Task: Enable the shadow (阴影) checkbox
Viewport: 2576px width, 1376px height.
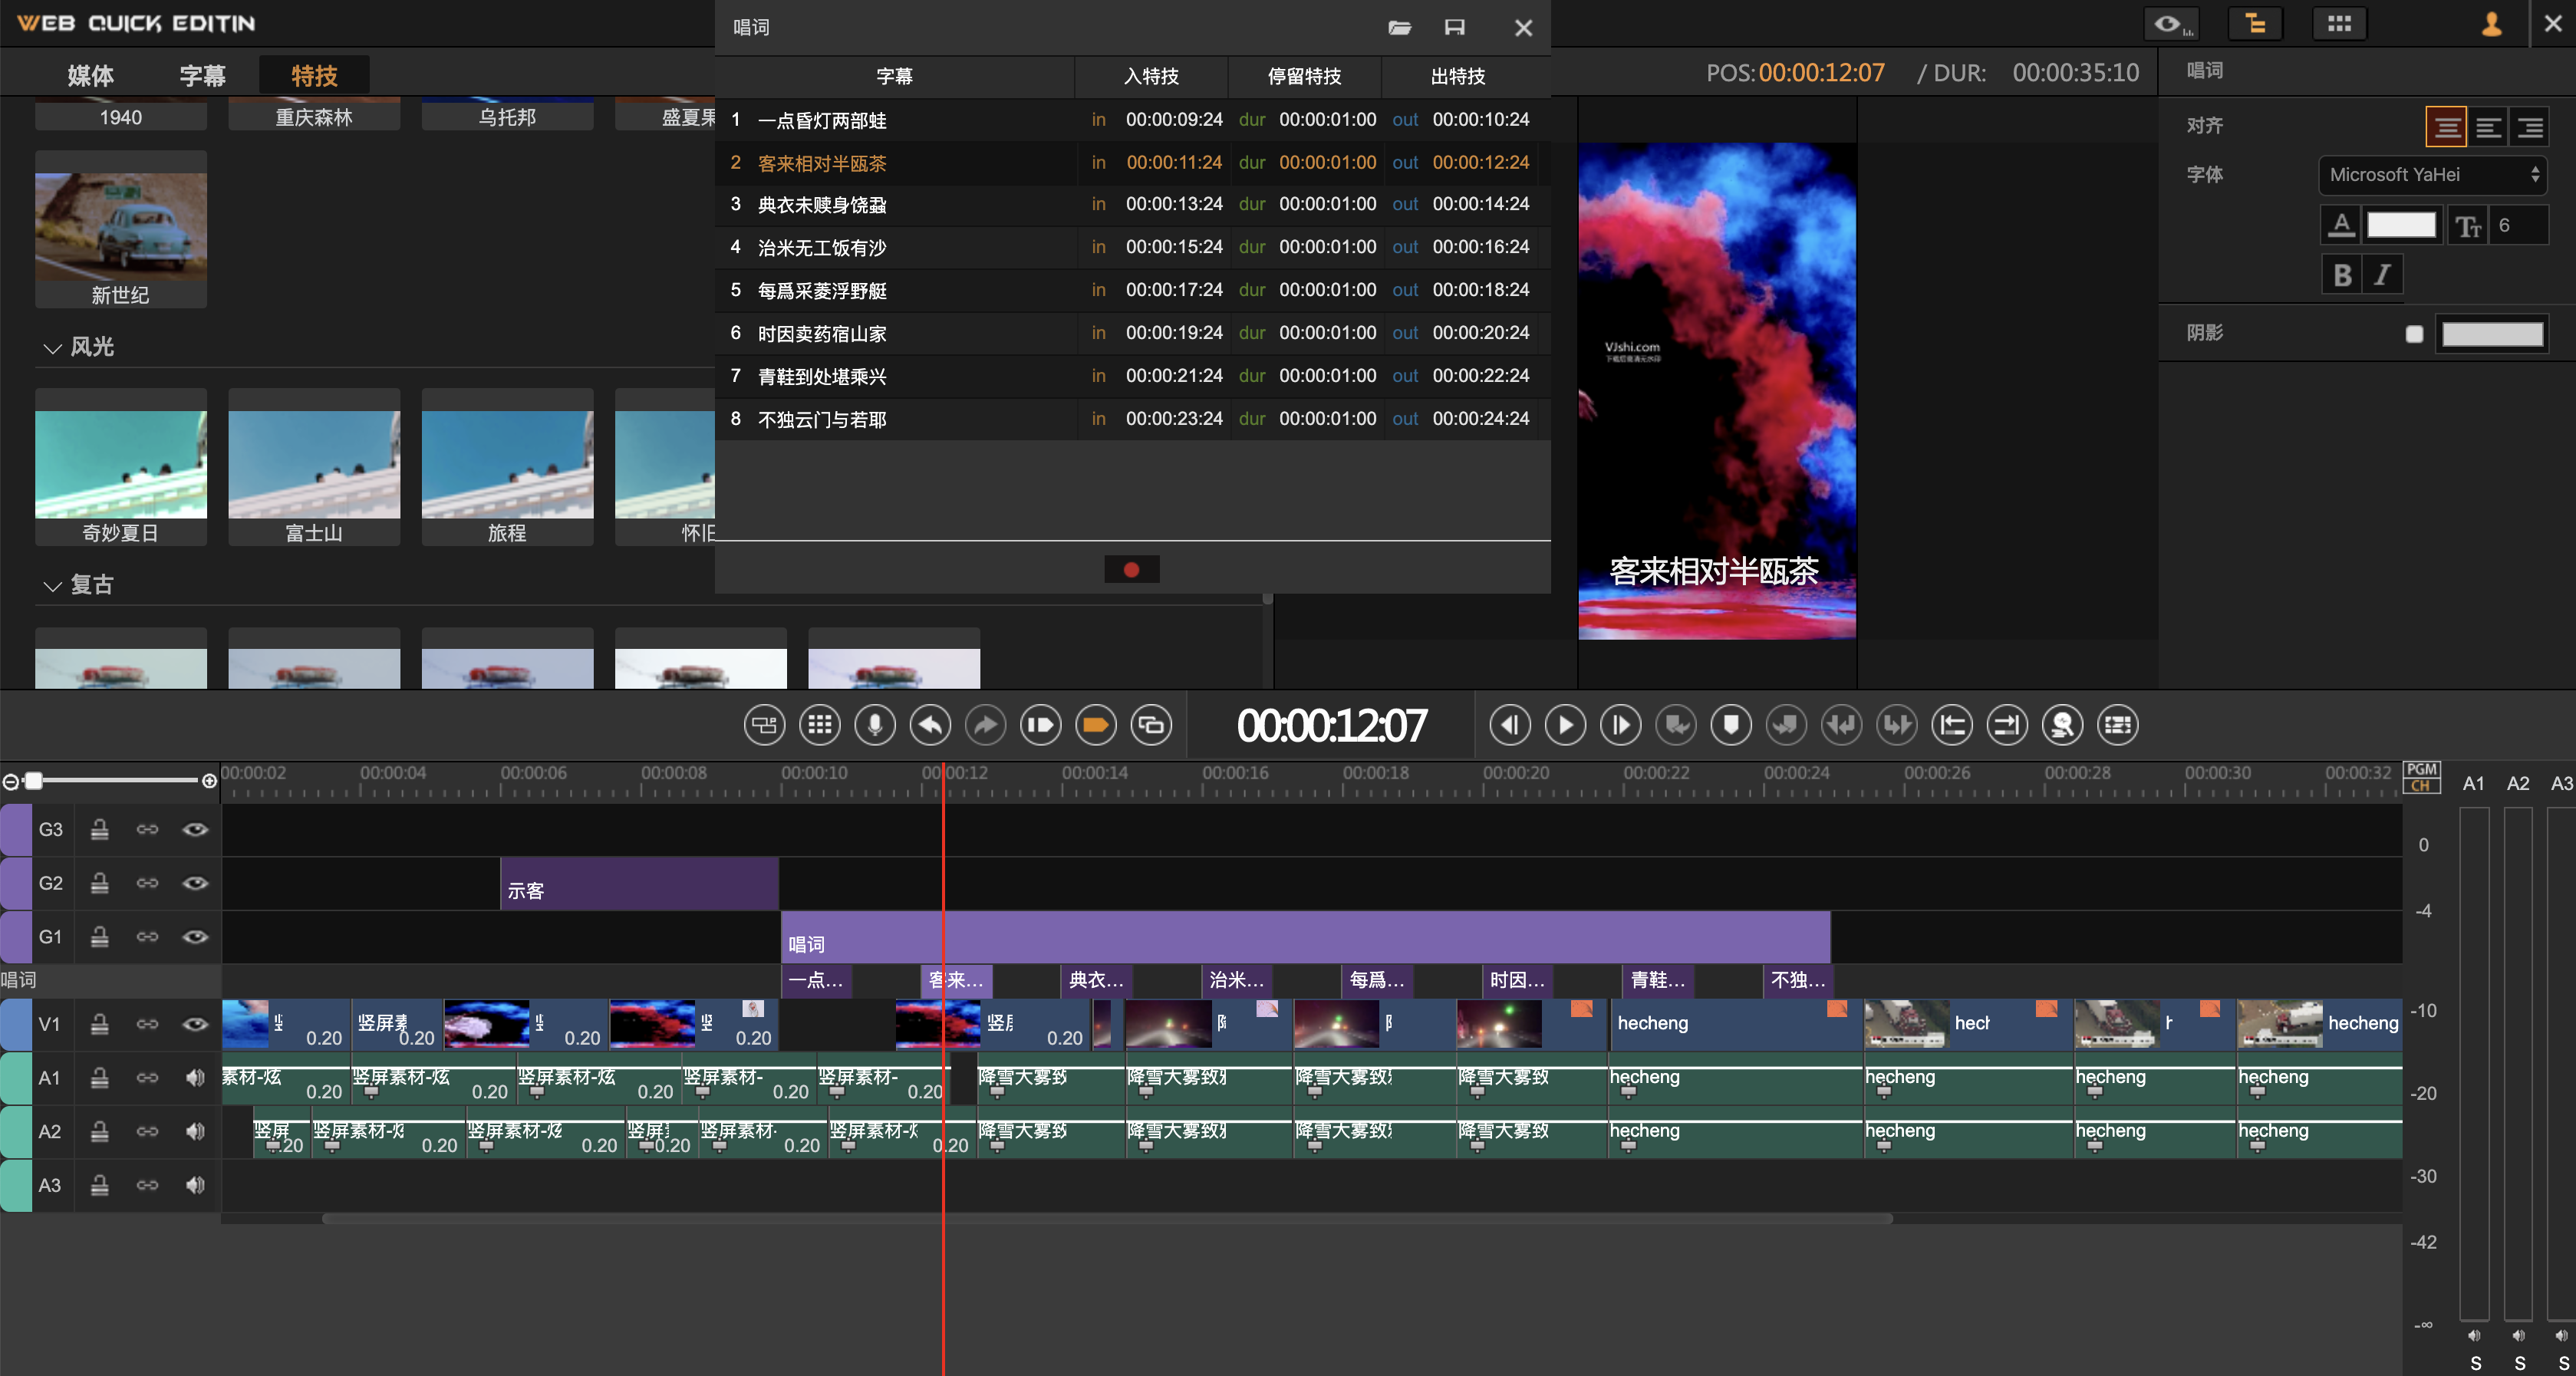Action: point(2414,334)
